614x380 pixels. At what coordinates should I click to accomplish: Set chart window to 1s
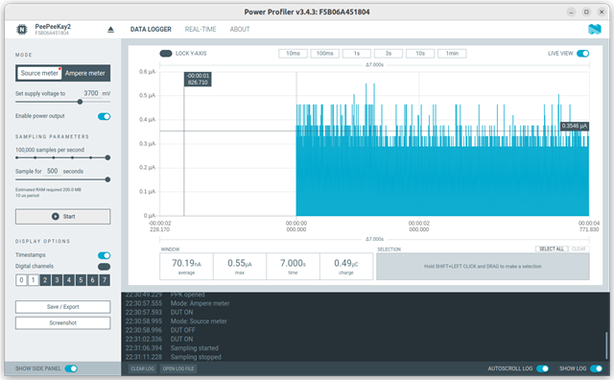pos(357,54)
